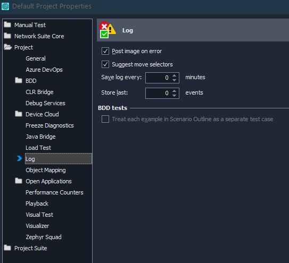Click the Log status icon in header
289x263 pixels.
click(x=108, y=30)
